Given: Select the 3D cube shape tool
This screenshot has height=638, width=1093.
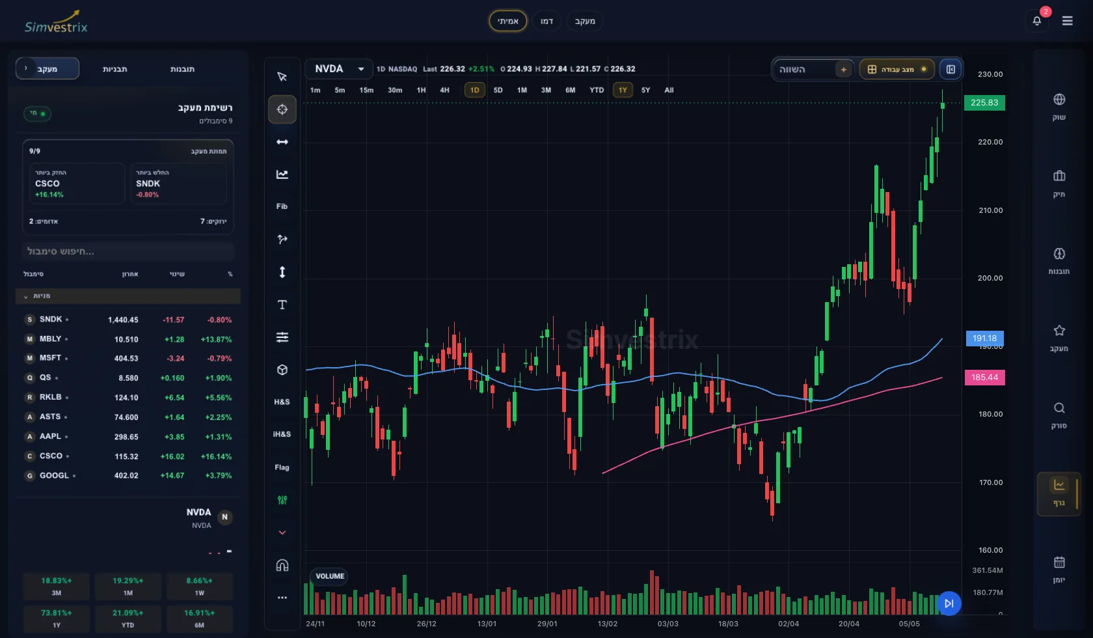Looking at the screenshot, I should pos(282,370).
